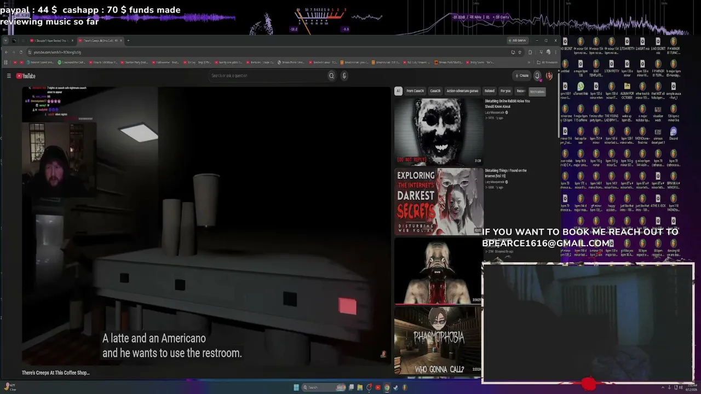Bookmark this page with the star icon
Screen dimensions: 701x394
pyautogui.click(x=521, y=52)
